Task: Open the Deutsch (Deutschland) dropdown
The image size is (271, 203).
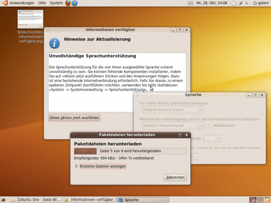Action: pos(173,126)
